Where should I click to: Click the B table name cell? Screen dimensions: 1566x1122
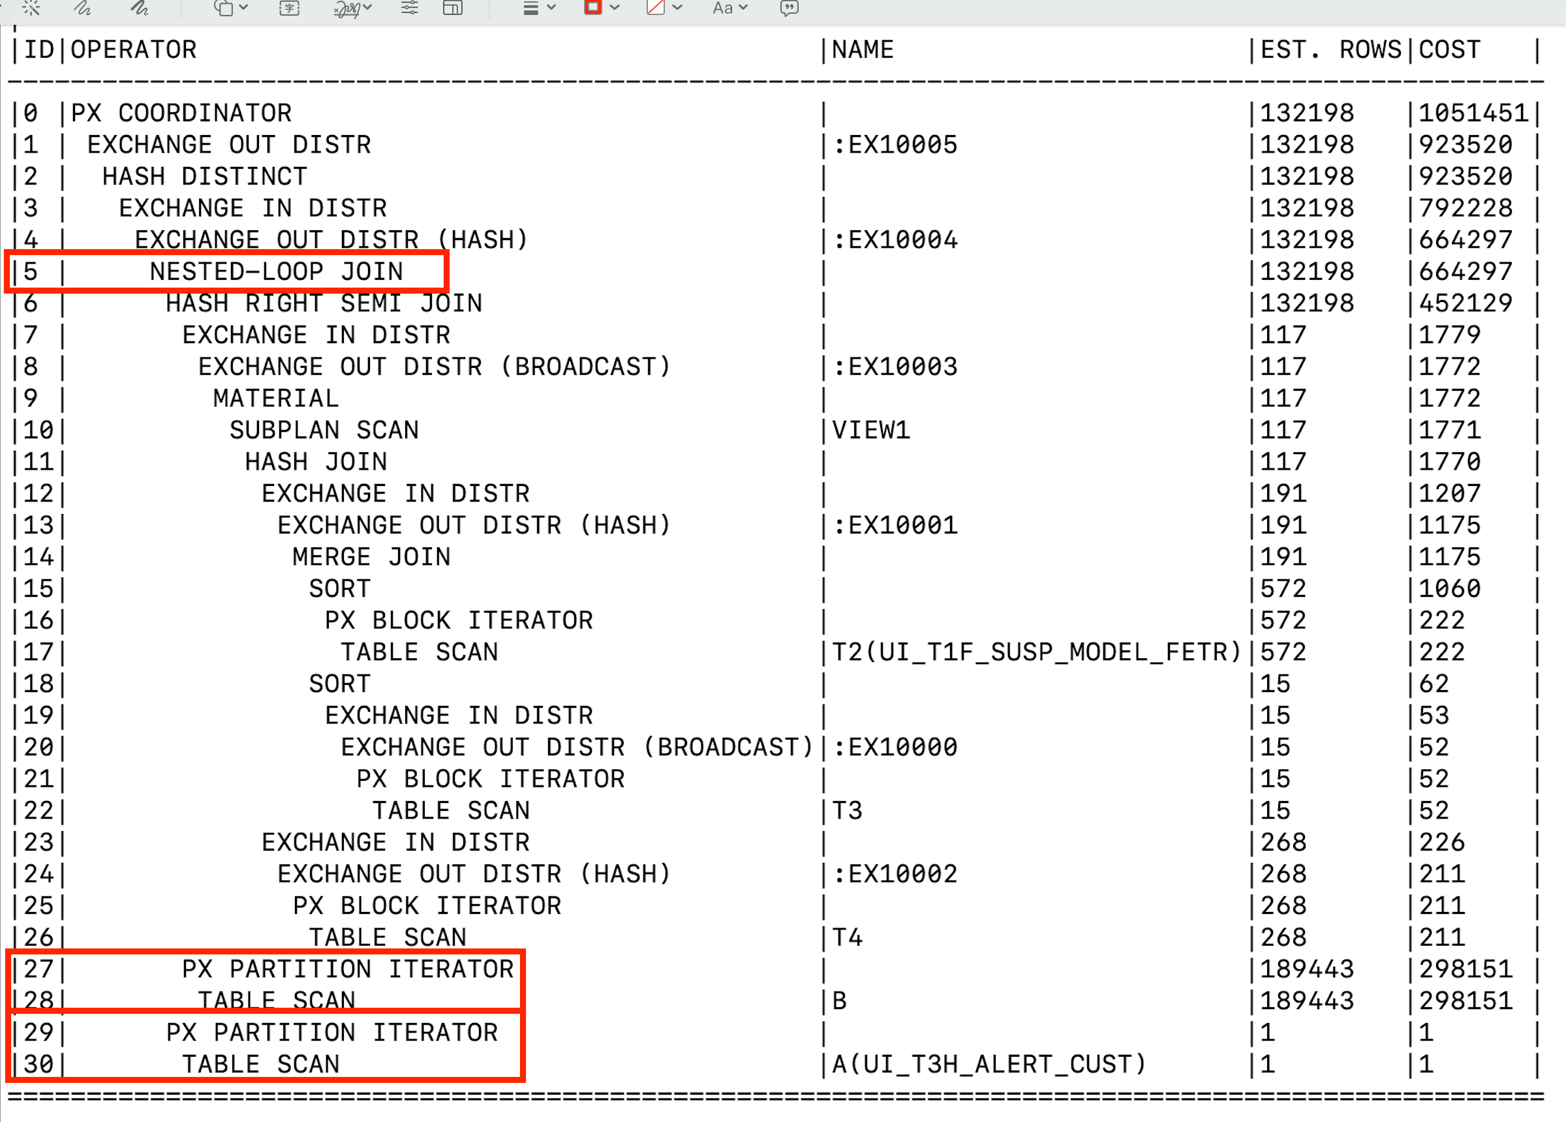pos(840,1001)
